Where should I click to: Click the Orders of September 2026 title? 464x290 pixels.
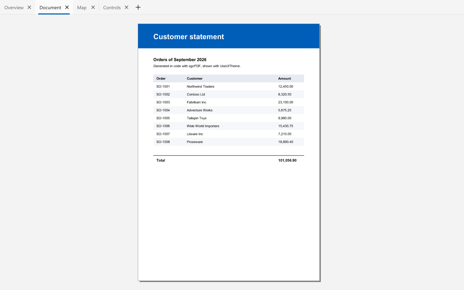click(x=180, y=60)
